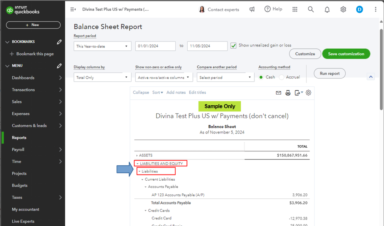This screenshot has width=384, height=226.
Task: Open the apps grid icon
Action: pyautogui.click(x=295, y=10)
